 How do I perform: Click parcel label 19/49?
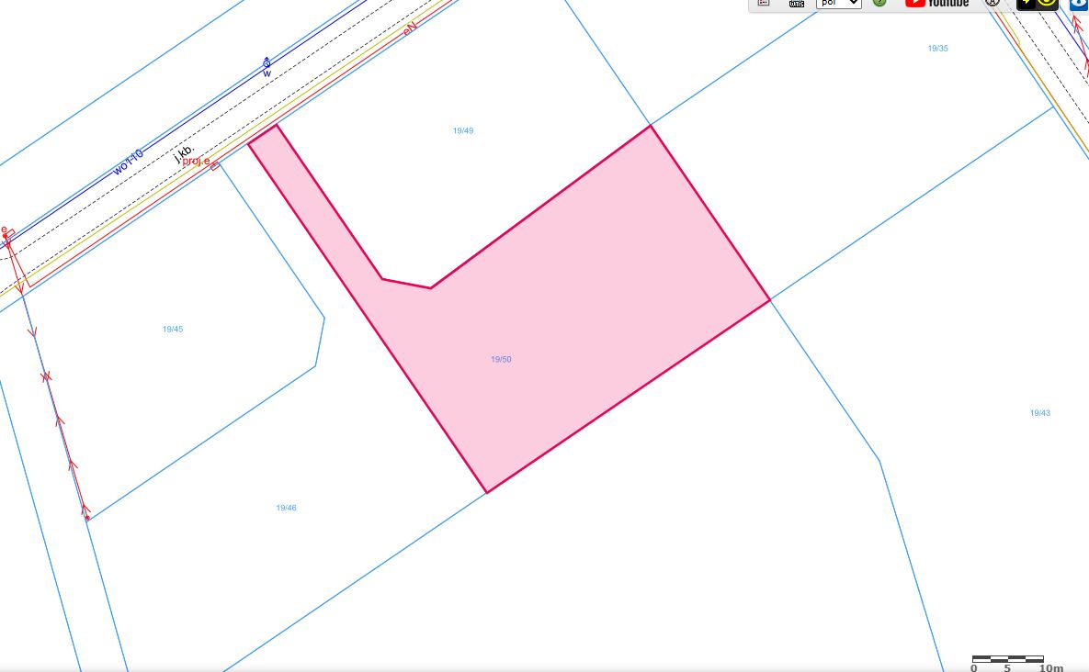(463, 131)
